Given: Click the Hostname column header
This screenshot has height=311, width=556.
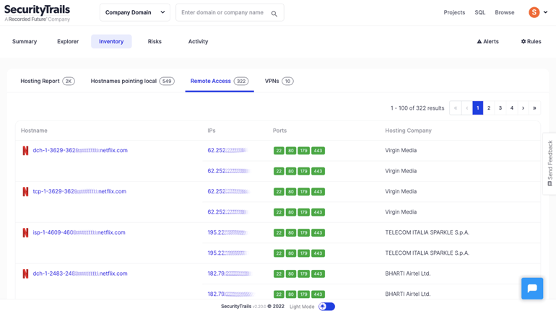Looking at the screenshot, I should (34, 131).
